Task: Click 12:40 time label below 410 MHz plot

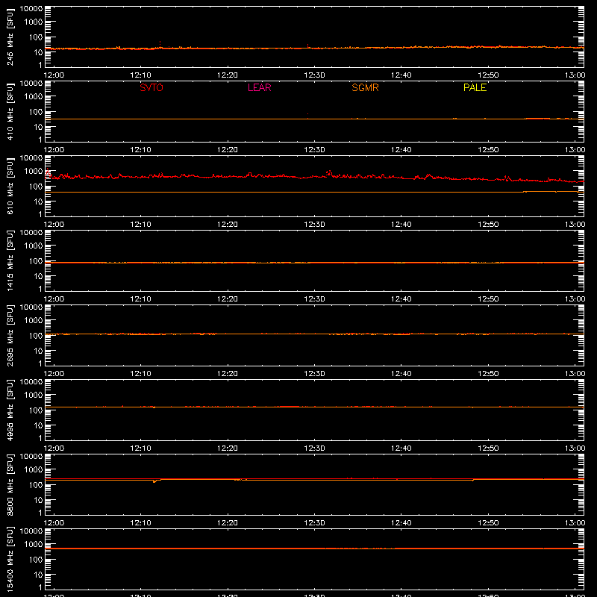Action: pos(401,150)
